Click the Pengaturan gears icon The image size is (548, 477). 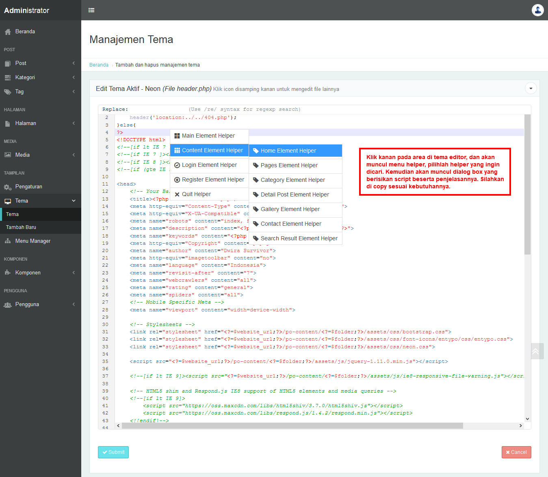click(x=8, y=187)
